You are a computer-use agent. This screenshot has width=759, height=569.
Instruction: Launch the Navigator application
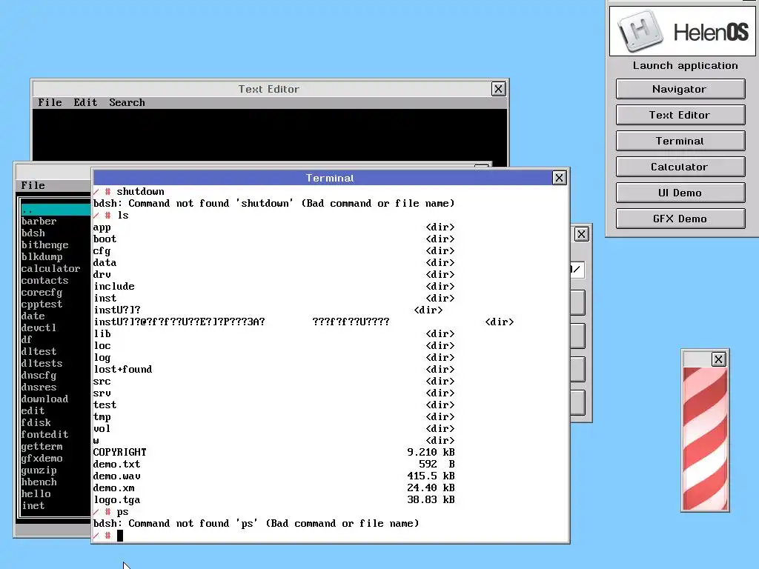pyautogui.click(x=680, y=89)
